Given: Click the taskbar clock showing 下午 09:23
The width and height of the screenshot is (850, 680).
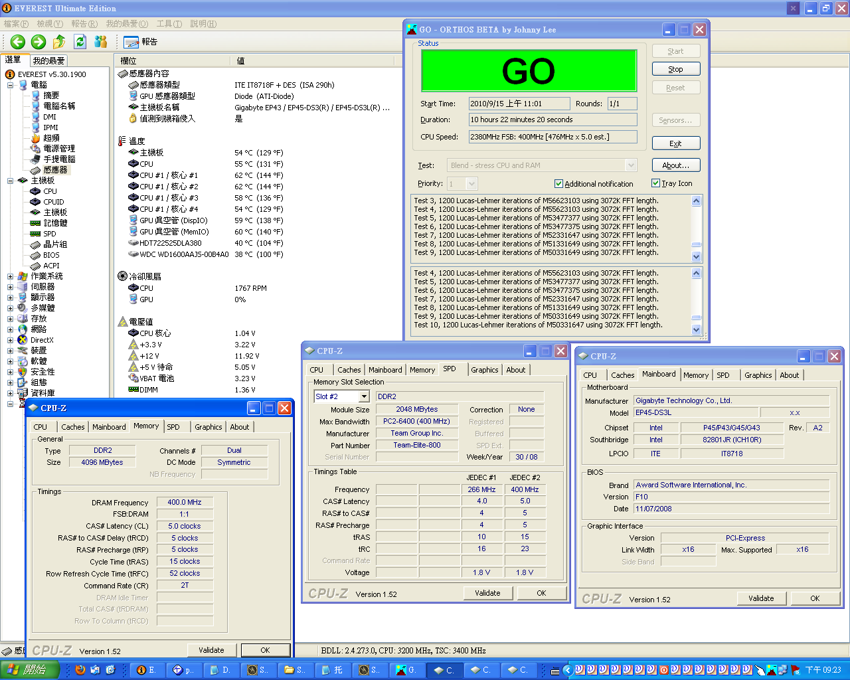Looking at the screenshot, I should click(x=823, y=670).
